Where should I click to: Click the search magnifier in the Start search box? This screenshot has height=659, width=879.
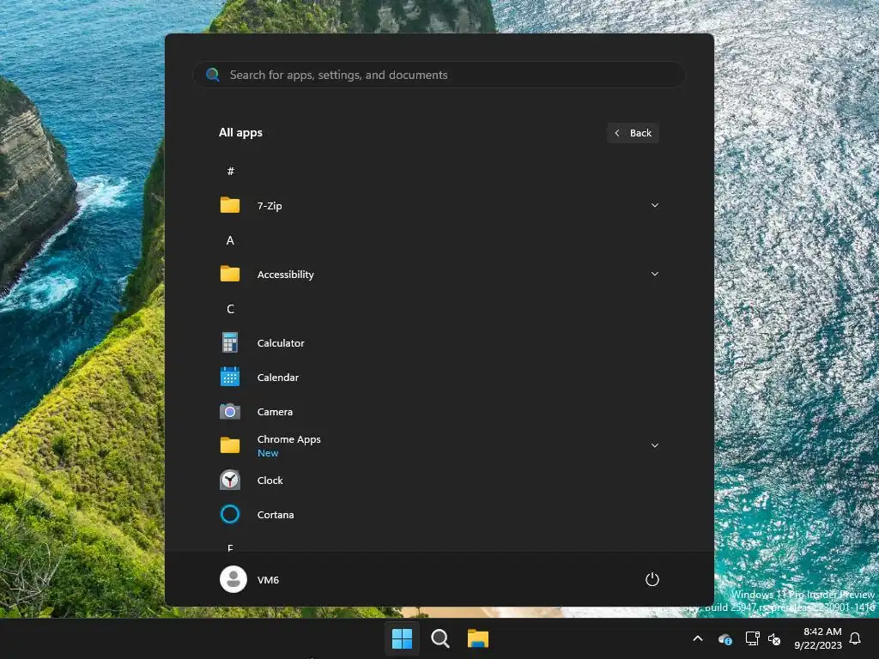tap(213, 75)
